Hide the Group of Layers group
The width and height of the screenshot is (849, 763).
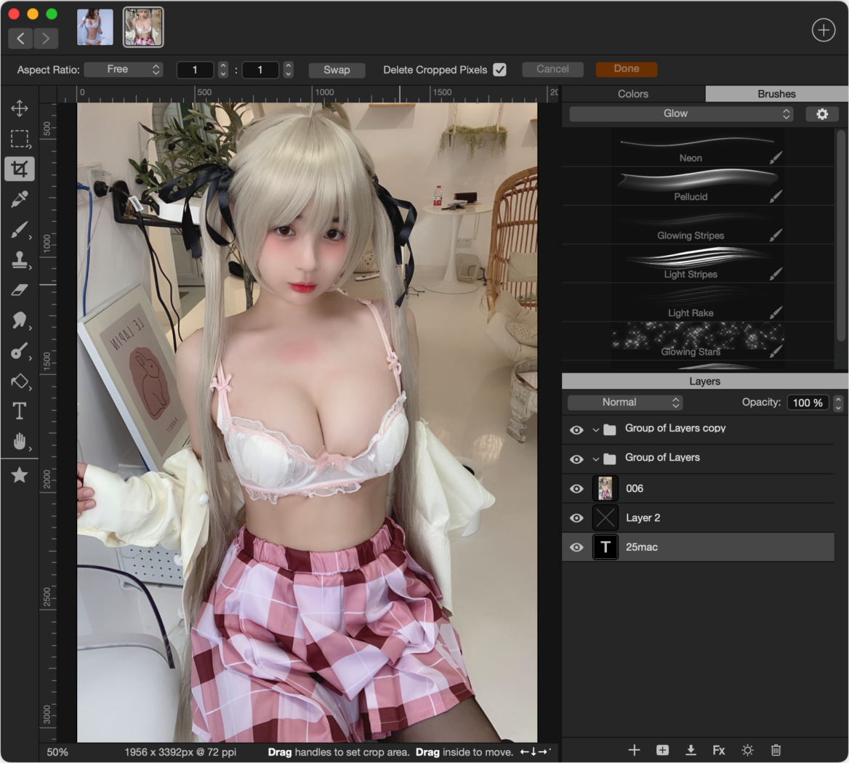point(576,459)
